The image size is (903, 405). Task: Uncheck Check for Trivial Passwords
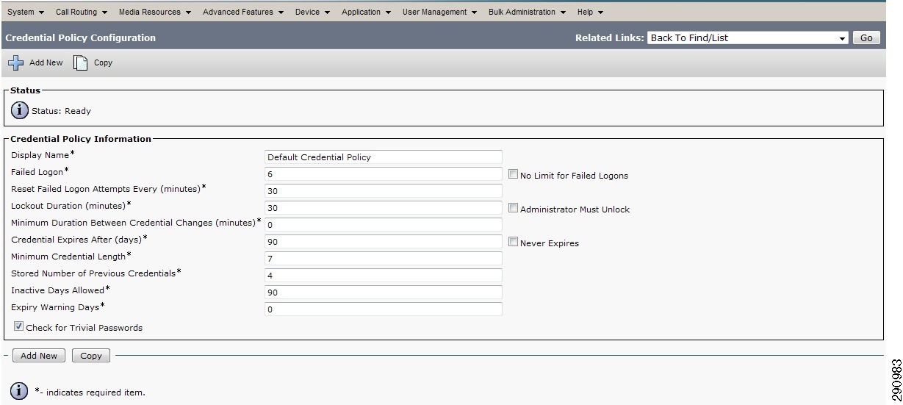click(19, 326)
